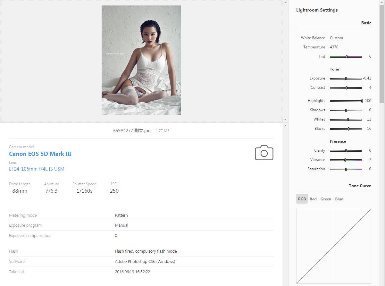Click the Adobe Photoshop CS6 (Windows) value

pos(145,262)
